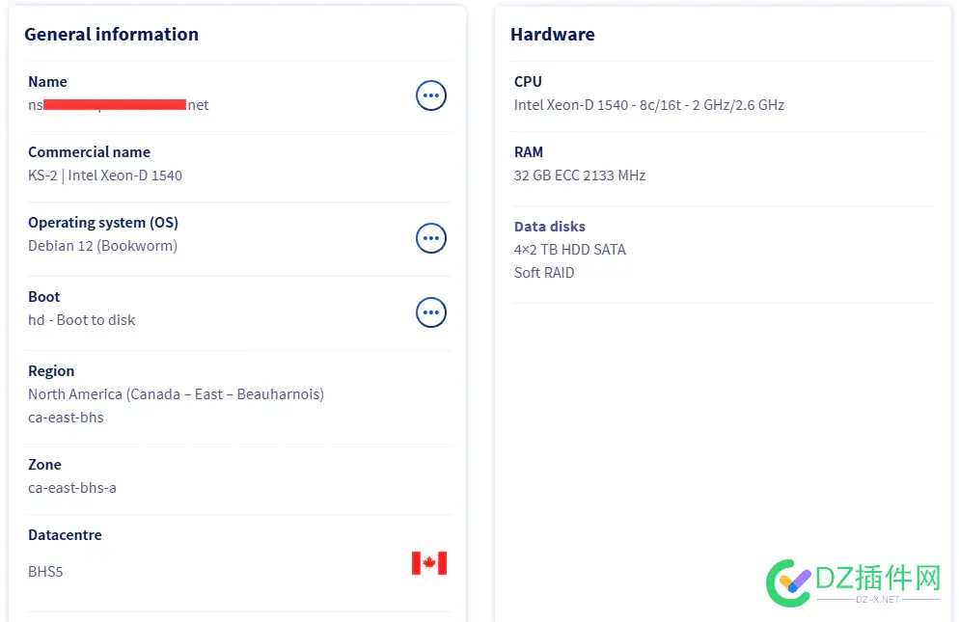Select the Hardware panel heading
Screen dimensions: 959x622
click(552, 35)
